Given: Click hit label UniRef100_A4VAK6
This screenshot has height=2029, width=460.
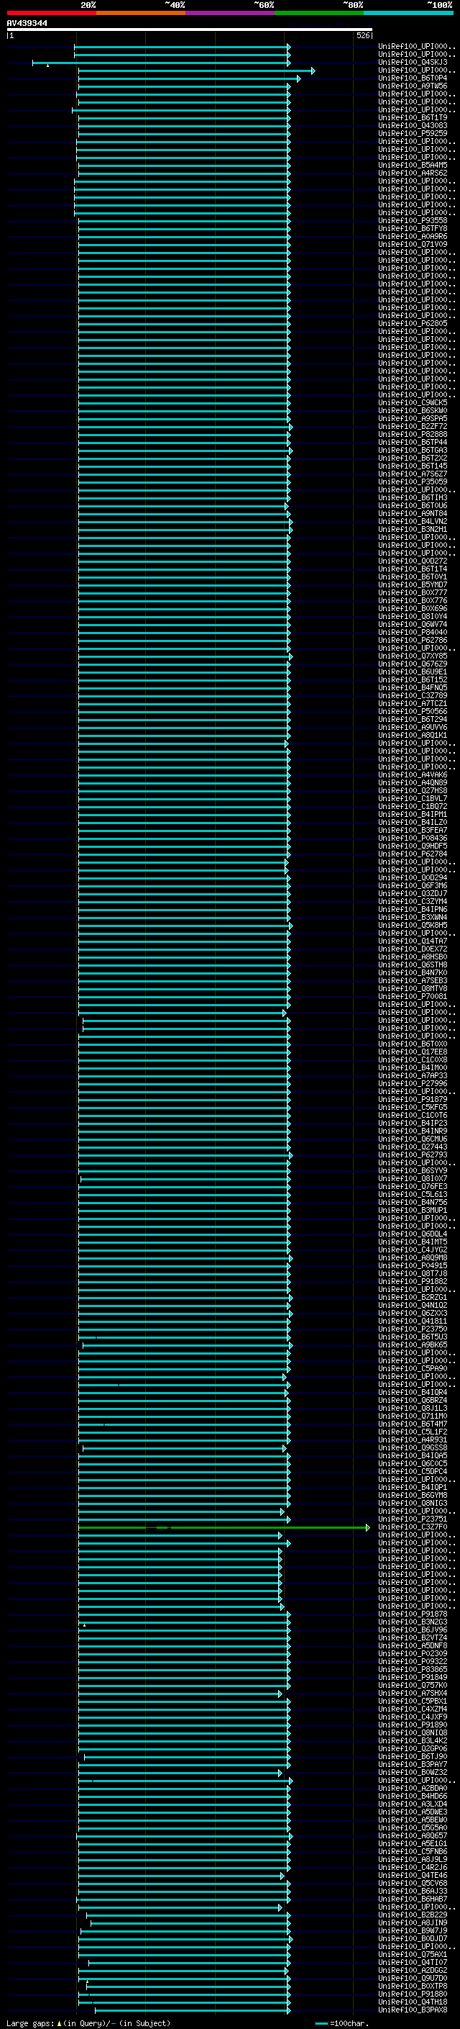Looking at the screenshot, I should click(413, 774).
